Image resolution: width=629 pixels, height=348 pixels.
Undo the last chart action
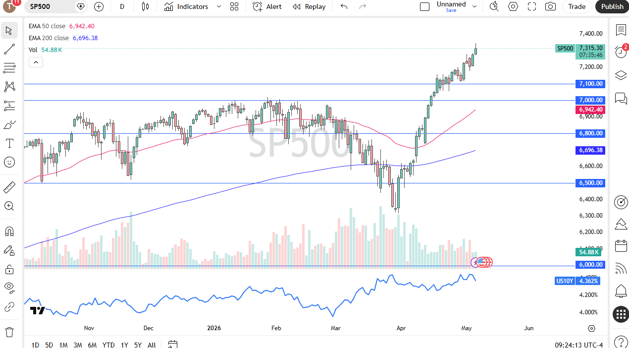coord(344,6)
